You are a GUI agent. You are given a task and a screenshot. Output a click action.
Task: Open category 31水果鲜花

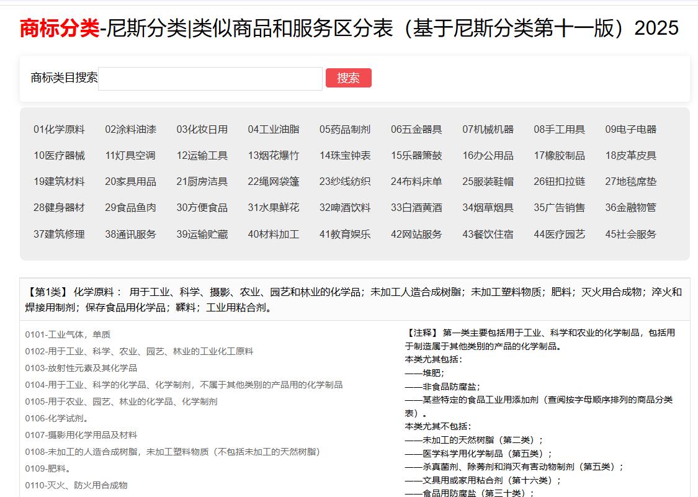(x=274, y=207)
